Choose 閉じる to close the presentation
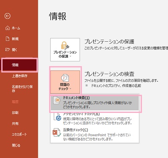Screen dimensions: 168x158 [x=16, y=145]
